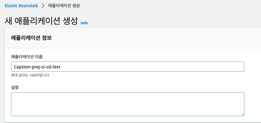261x123 pixels.
Task: Click the 설명 field label
Action: coord(15,88)
